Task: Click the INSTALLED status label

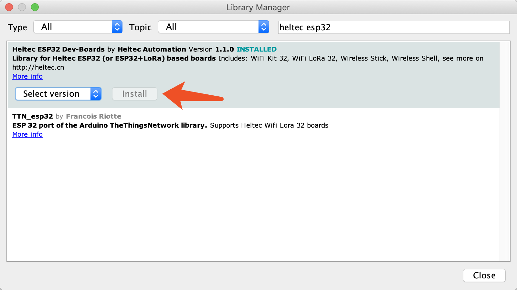Action: [257, 49]
